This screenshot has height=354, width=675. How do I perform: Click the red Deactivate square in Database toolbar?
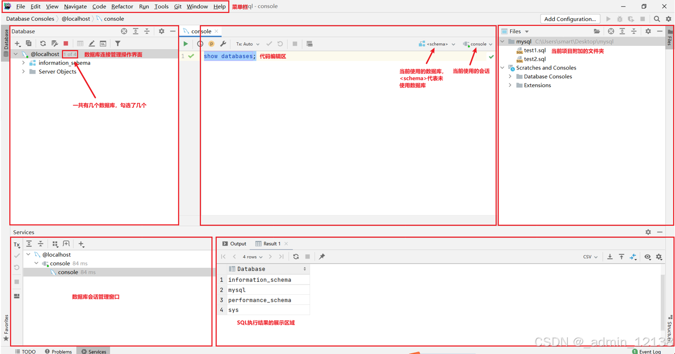coord(66,44)
